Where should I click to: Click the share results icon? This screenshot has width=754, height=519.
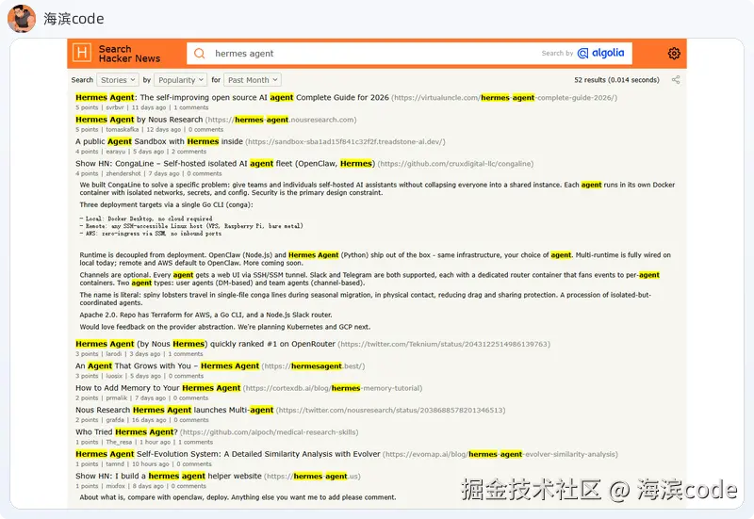[x=676, y=80]
